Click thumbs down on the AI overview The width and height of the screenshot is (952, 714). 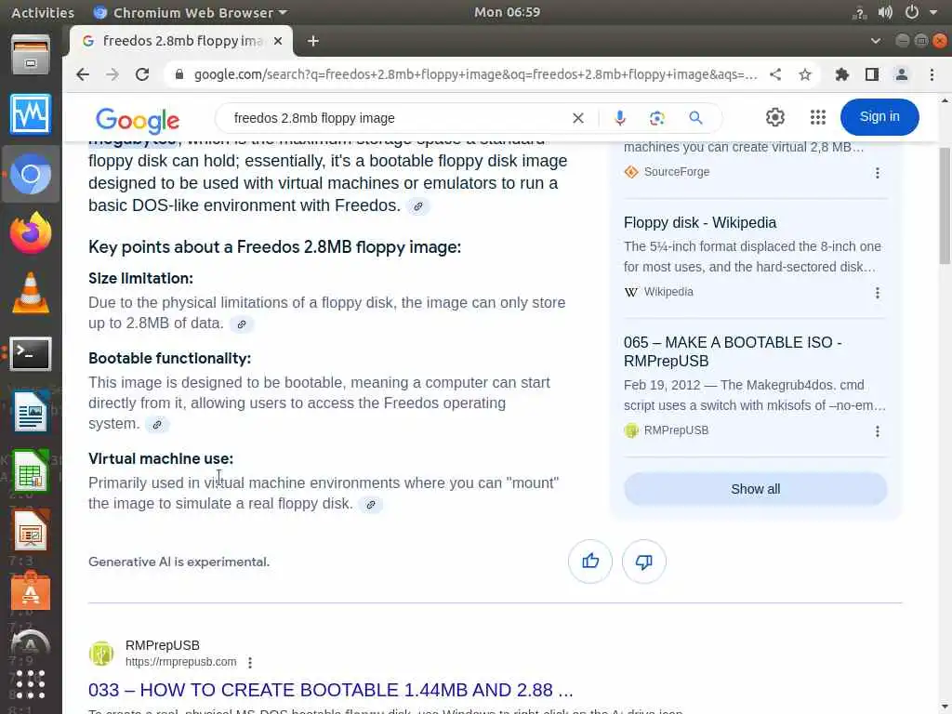(643, 561)
